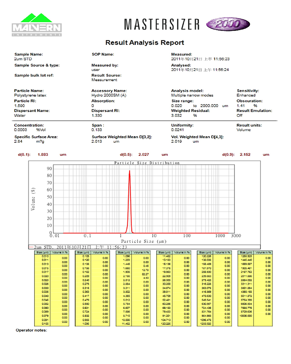Viewport: 291px width, 364px height.
Task: Select the Dispersant RI value 1.330
Action: coord(97,115)
